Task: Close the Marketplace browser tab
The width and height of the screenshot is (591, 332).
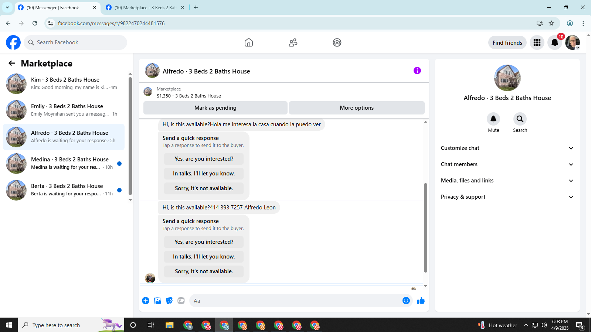Action: point(183,7)
